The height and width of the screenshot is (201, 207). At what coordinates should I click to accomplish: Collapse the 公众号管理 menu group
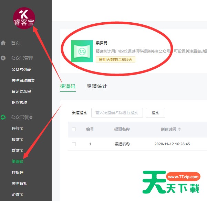click(x=22, y=58)
